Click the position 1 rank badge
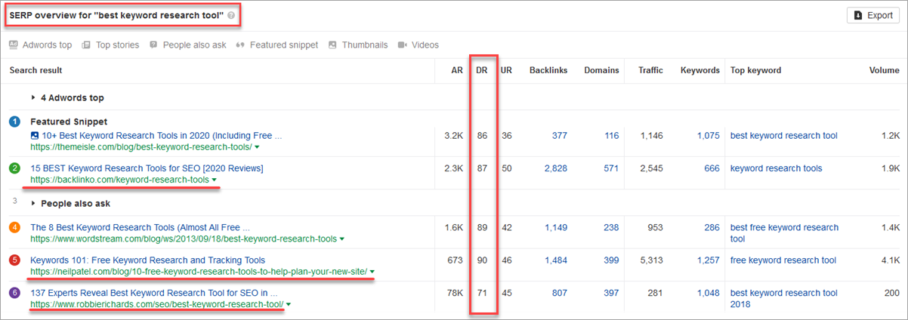 (x=14, y=122)
